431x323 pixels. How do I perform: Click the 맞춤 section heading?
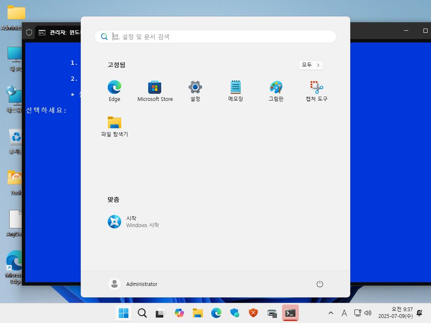113,199
